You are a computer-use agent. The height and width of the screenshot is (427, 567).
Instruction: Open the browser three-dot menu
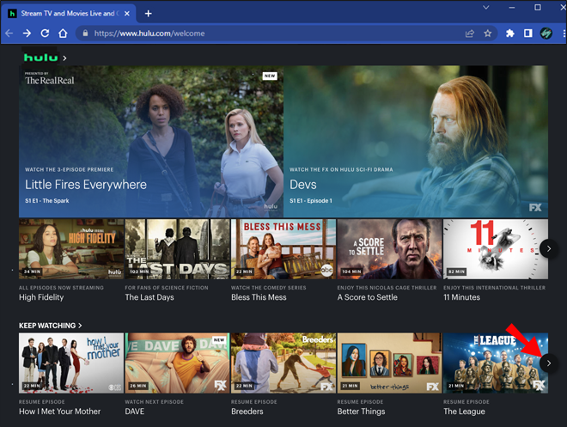[x=564, y=34]
